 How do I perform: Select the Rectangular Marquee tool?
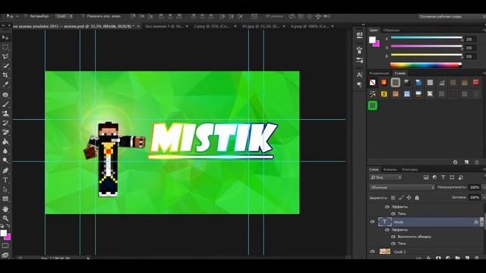[5, 47]
